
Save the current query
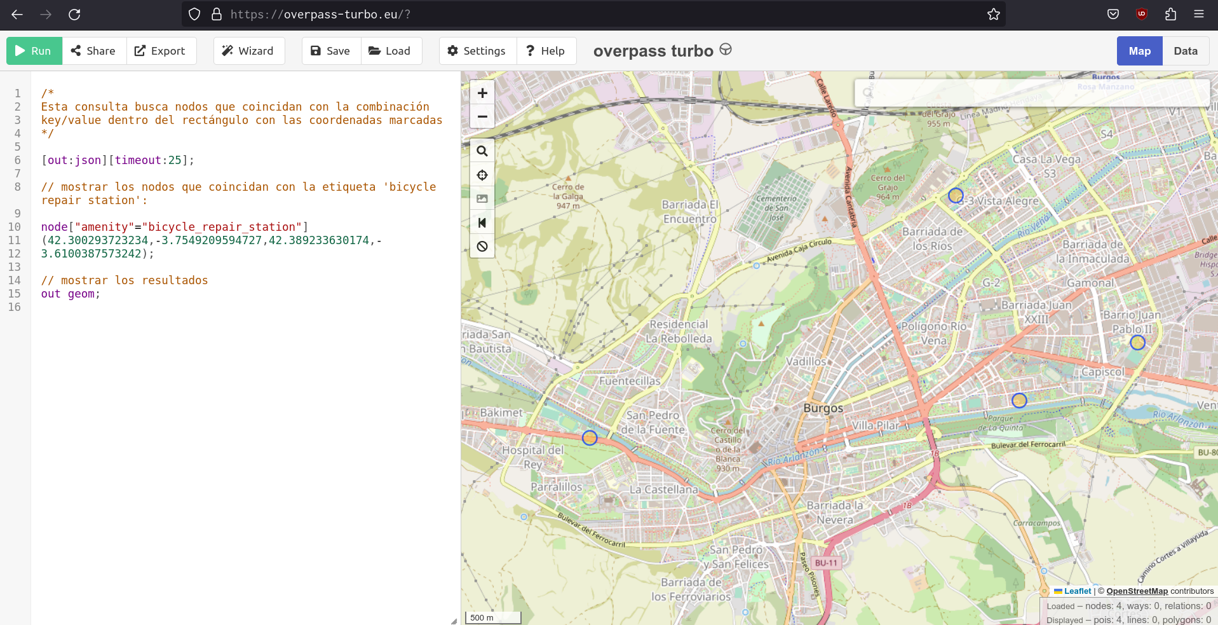tap(331, 51)
